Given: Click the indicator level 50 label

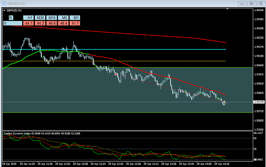Looking at the screenshot, I should pyautogui.click(x=255, y=149).
